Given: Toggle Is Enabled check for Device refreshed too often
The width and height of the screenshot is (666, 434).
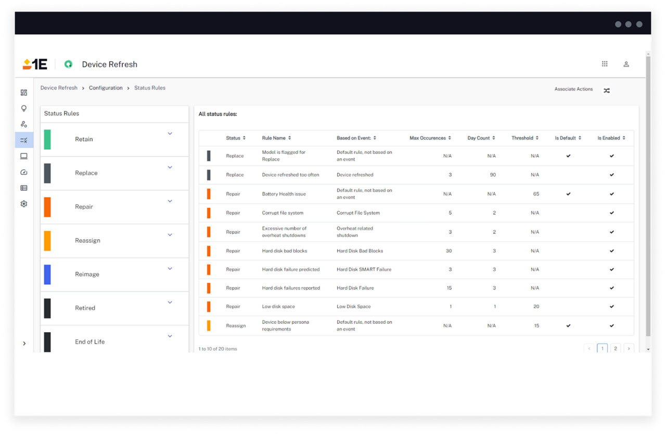Looking at the screenshot, I should coord(611,175).
